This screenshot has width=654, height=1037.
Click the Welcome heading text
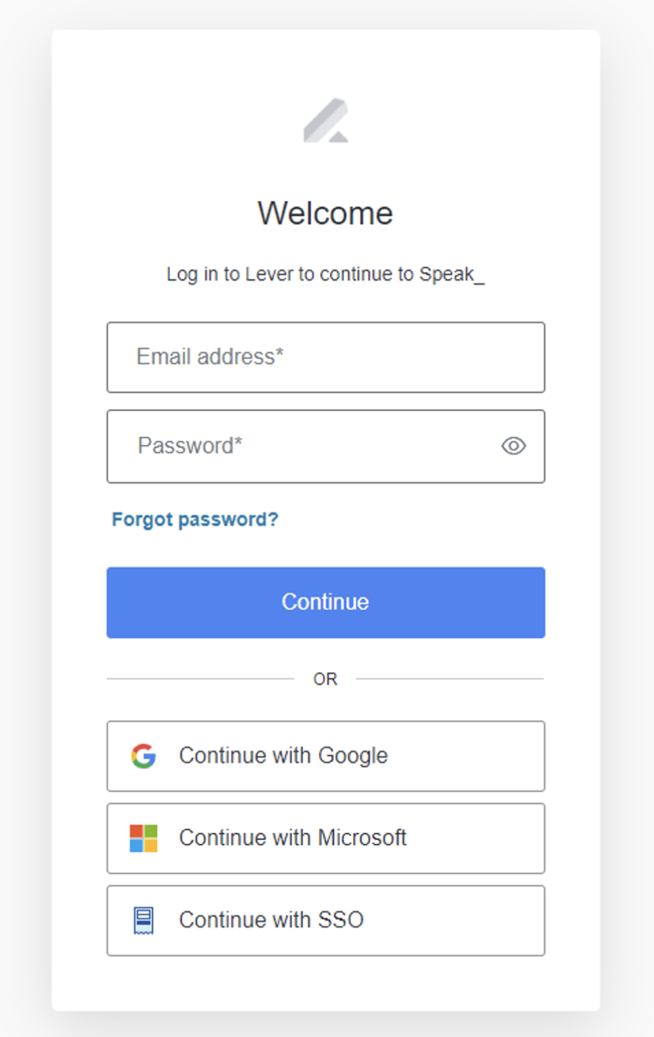pos(326,213)
